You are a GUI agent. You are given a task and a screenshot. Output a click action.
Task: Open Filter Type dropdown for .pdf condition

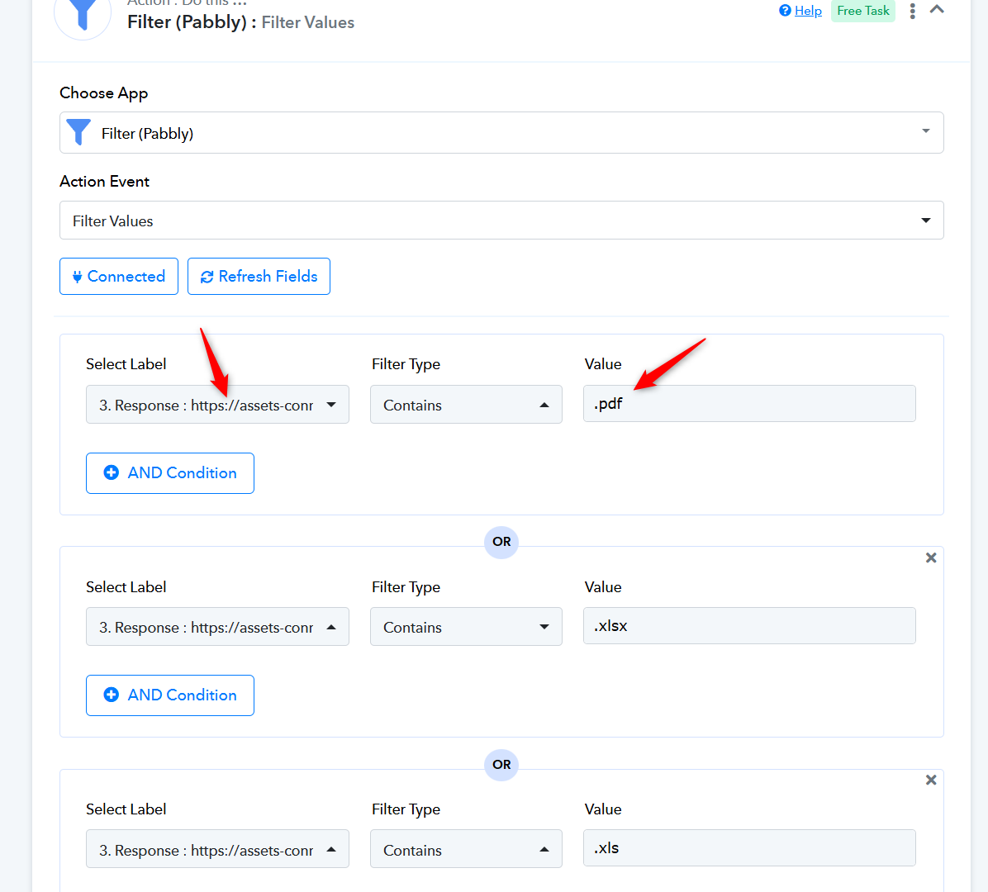[x=466, y=405]
